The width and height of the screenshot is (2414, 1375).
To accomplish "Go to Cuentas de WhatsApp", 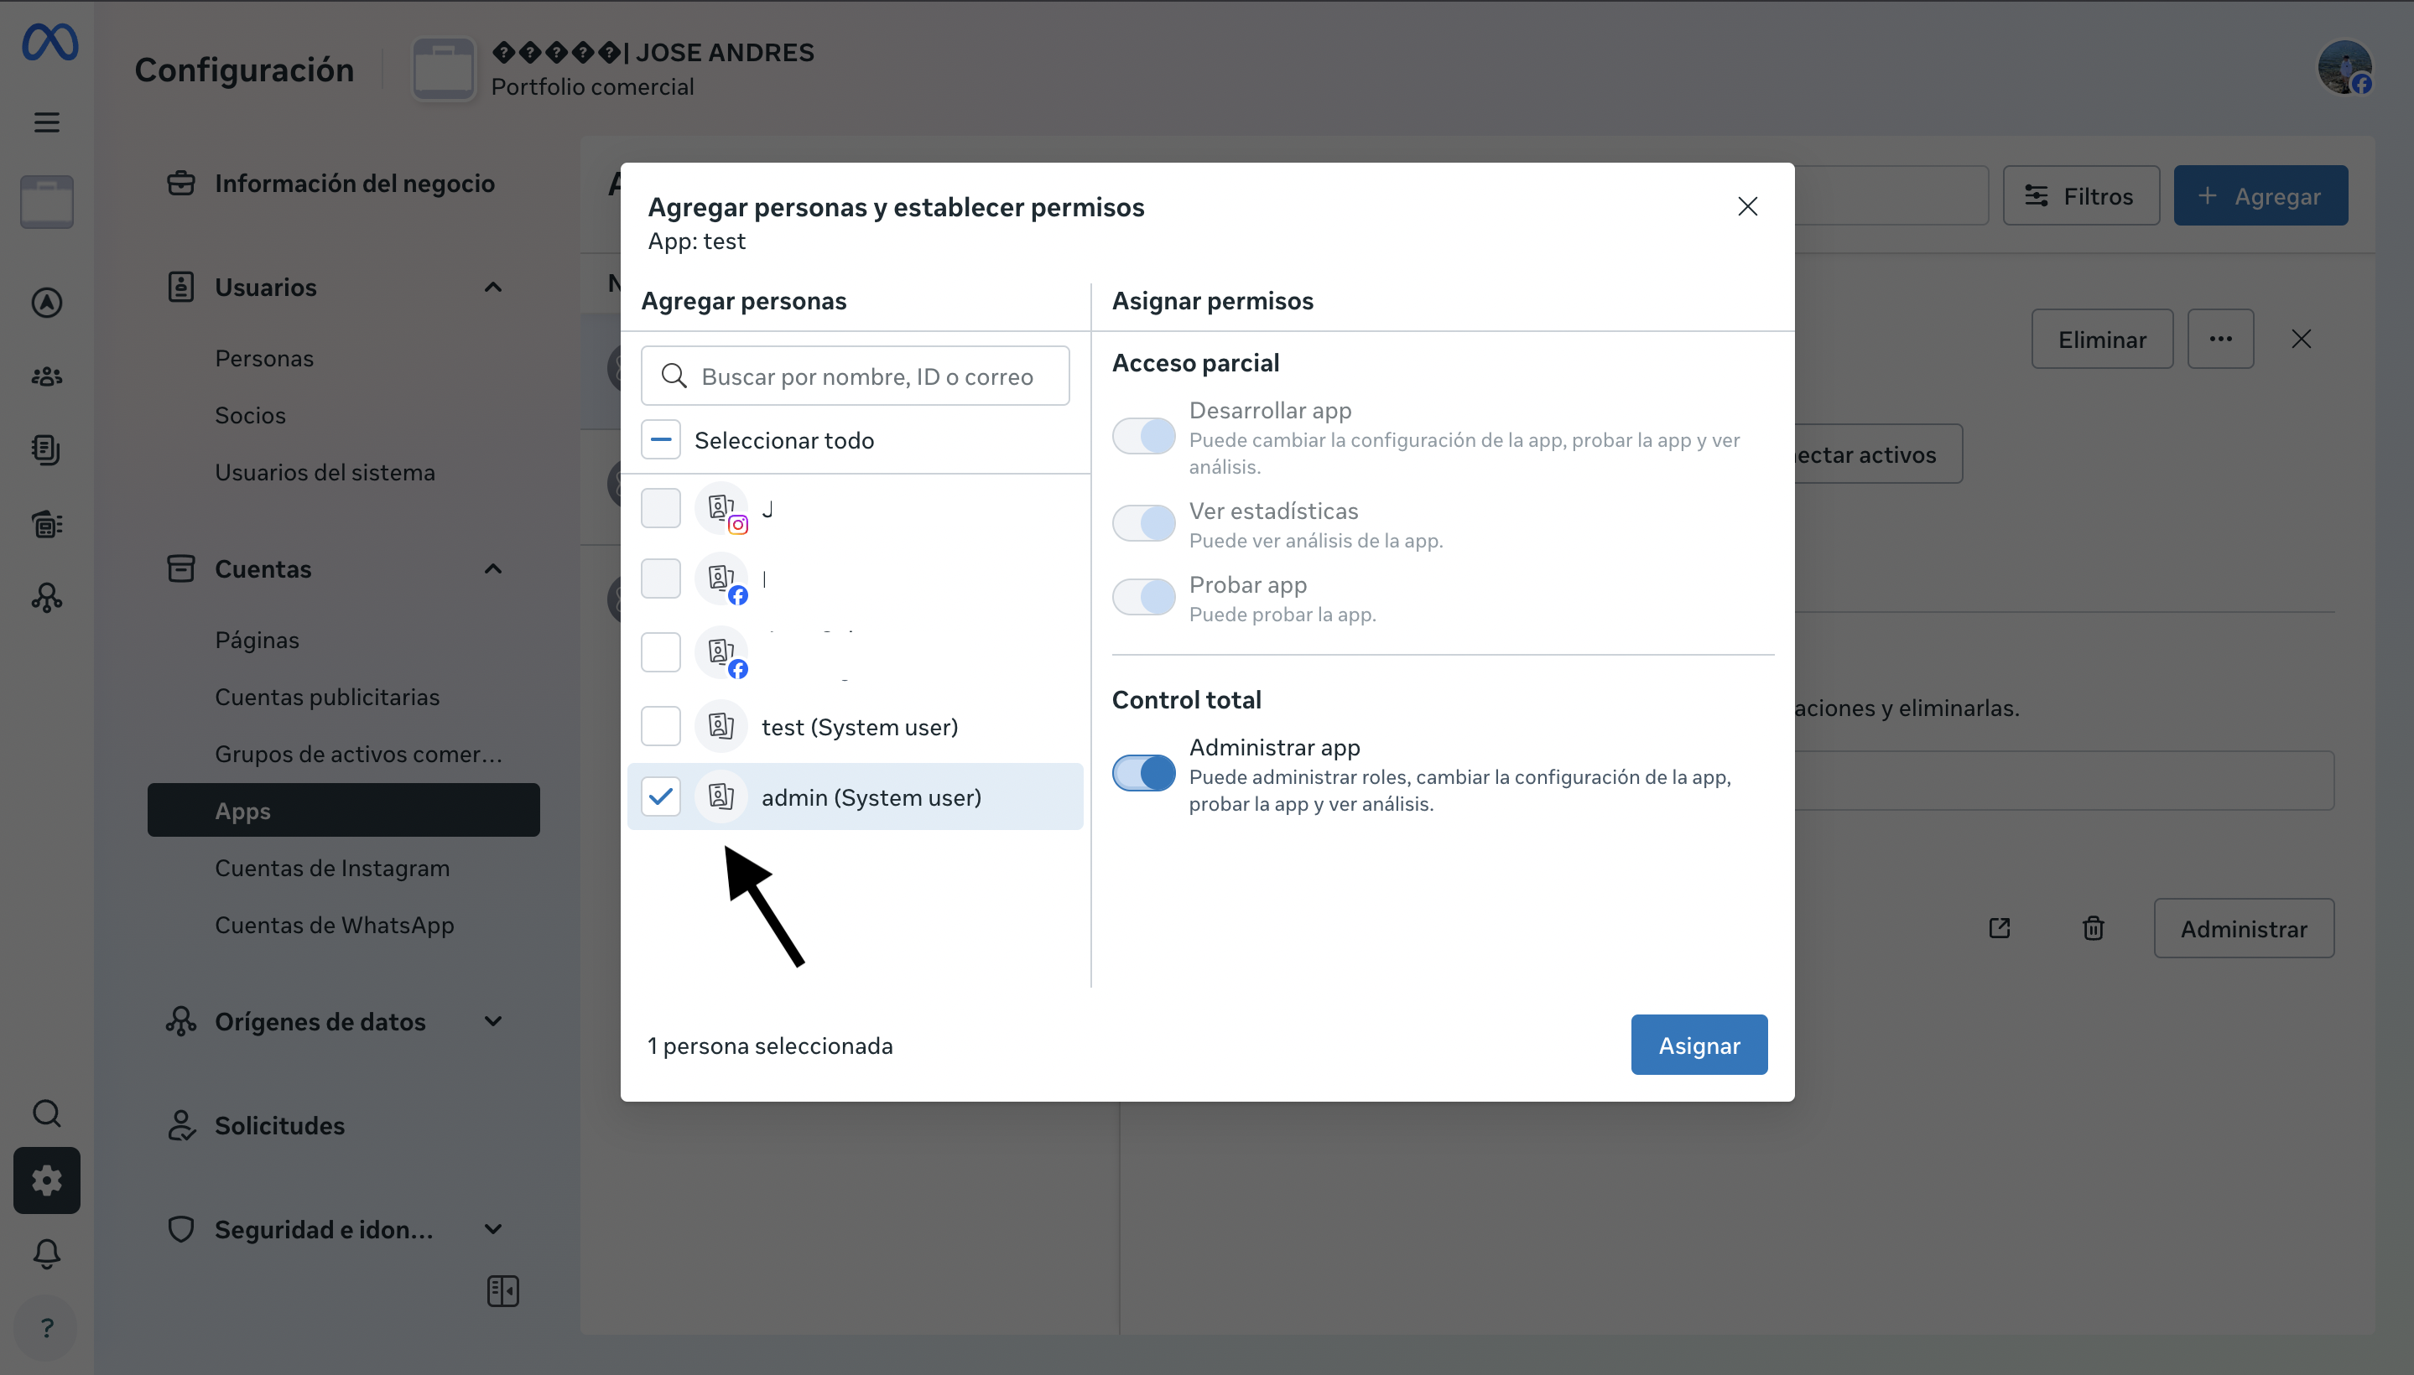I will pyautogui.click(x=334, y=926).
